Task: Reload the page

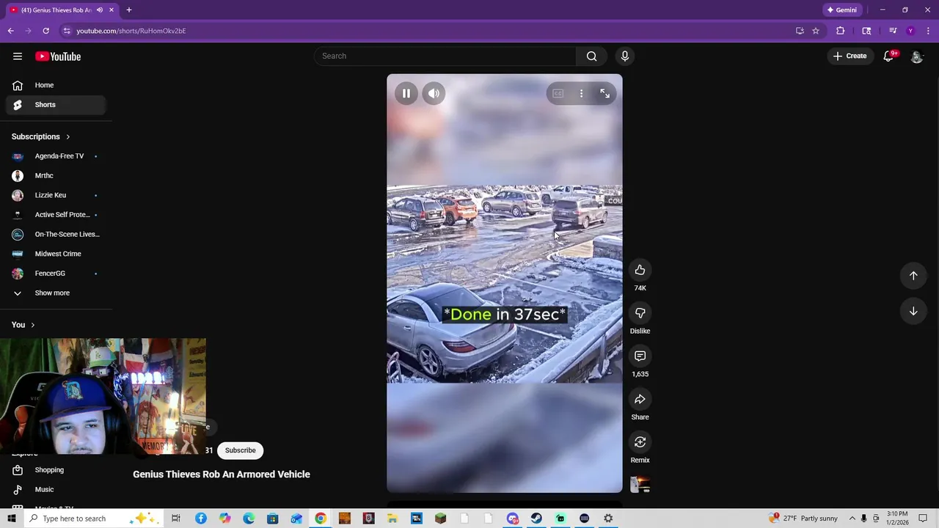Action: click(45, 31)
